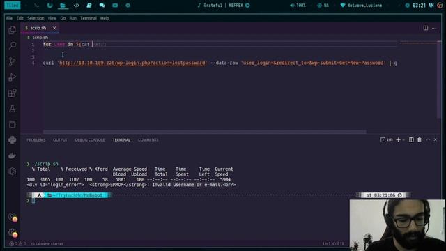
Task: Maximize the panel with chevron up
Action: pos(428,139)
